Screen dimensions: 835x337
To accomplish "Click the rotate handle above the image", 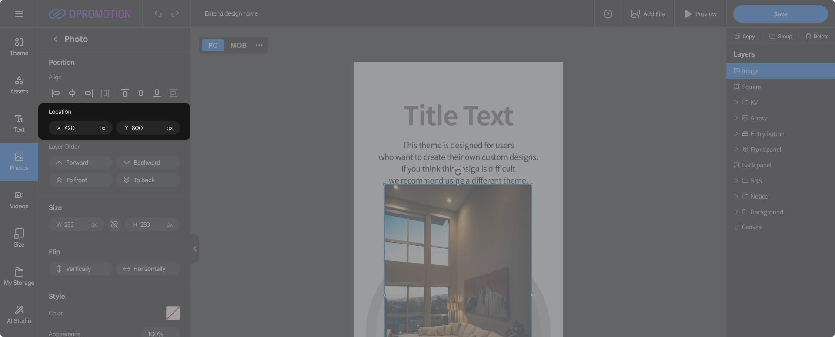I will [x=458, y=172].
